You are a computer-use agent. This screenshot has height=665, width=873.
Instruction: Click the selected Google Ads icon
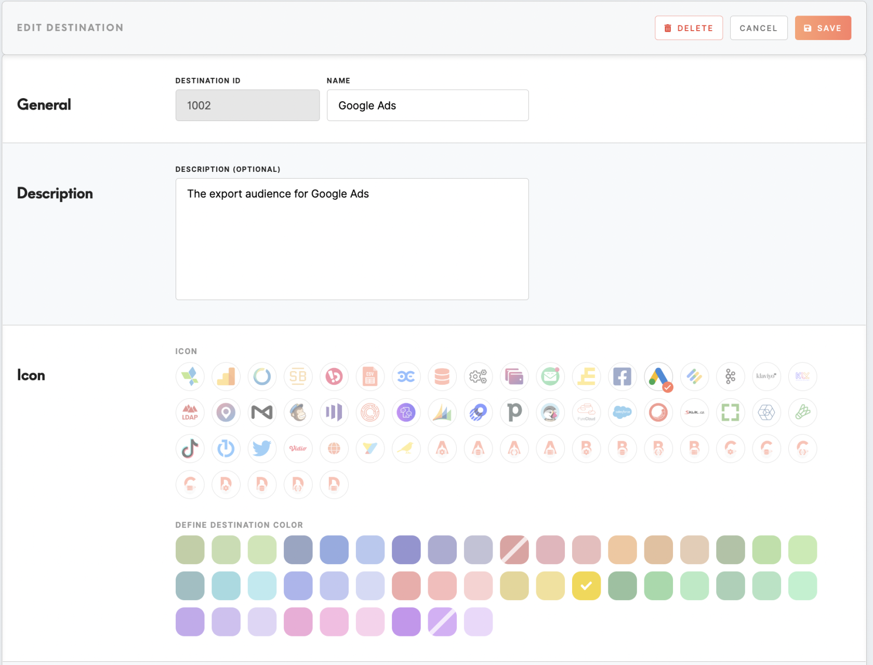(x=658, y=376)
